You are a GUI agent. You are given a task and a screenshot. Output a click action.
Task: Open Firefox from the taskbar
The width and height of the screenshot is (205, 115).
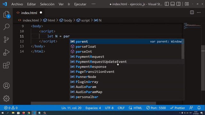pyautogui.click(x=23, y=113)
